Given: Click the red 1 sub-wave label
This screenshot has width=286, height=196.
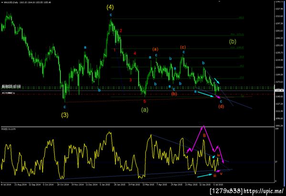Looking at the screenshot, I should tap(114, 50).
